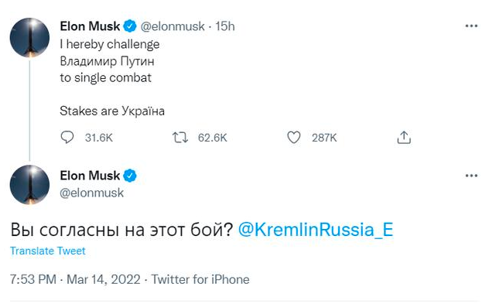This screenshot has height=304, width=489.
Task: Click the Twitter for iPhone source label
Action: (200, 279)
